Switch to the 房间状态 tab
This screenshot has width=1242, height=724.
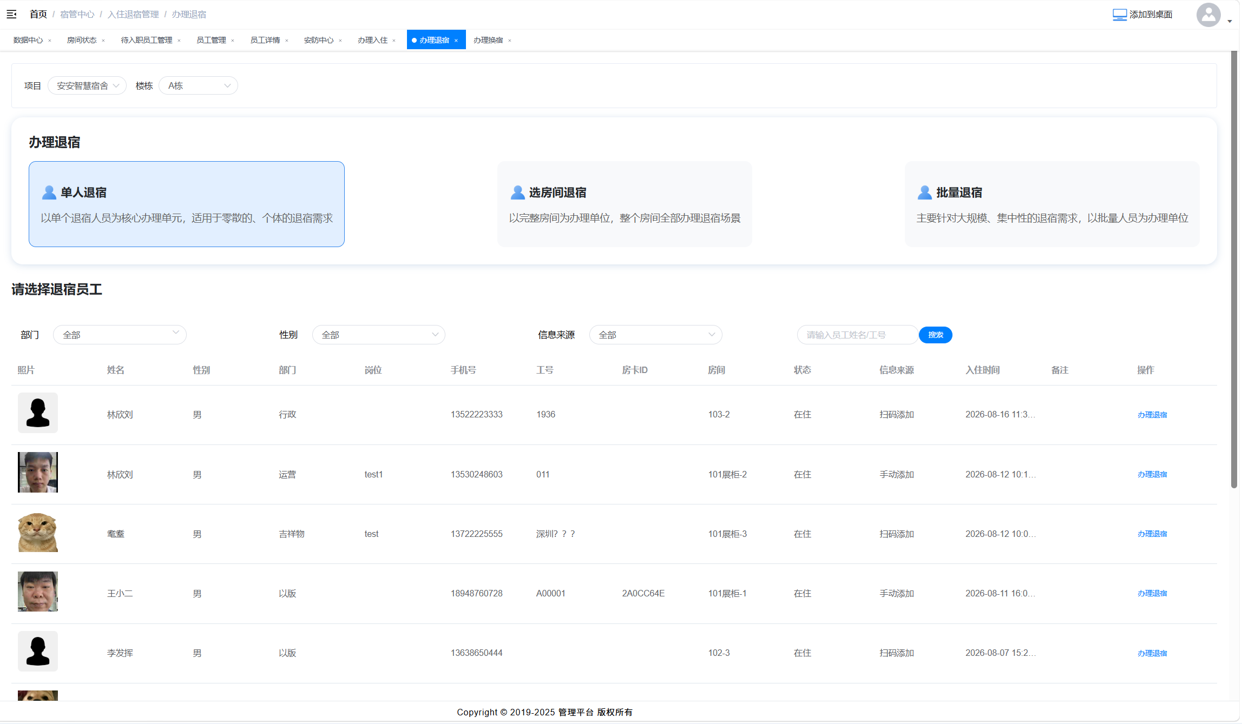(x=82, y=40)
